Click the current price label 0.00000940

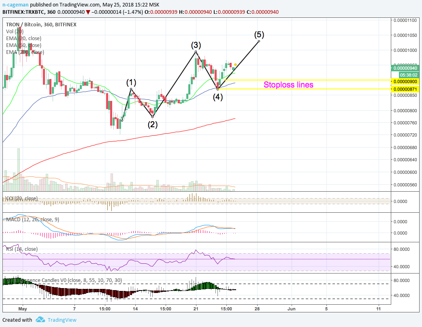click(405, 68)
